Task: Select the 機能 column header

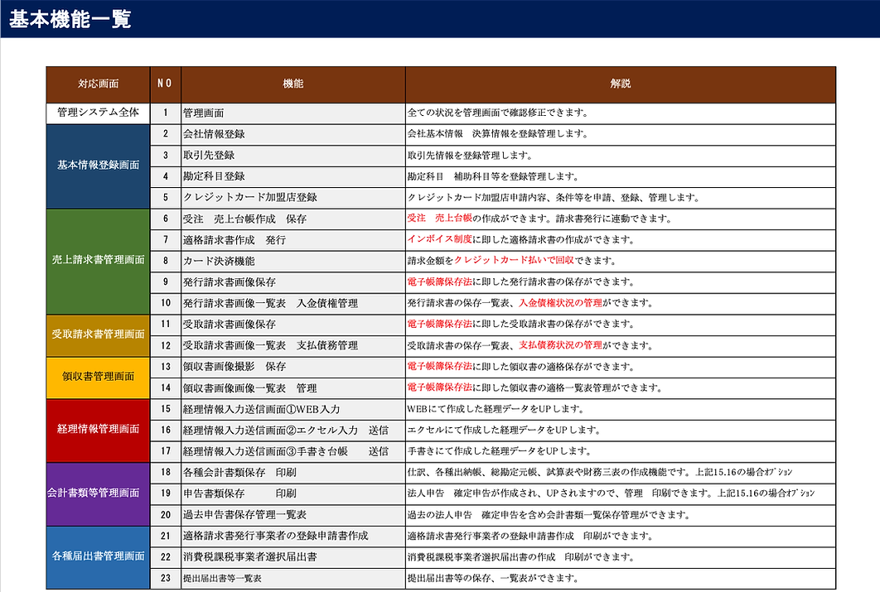Action: tap(293, 84)
